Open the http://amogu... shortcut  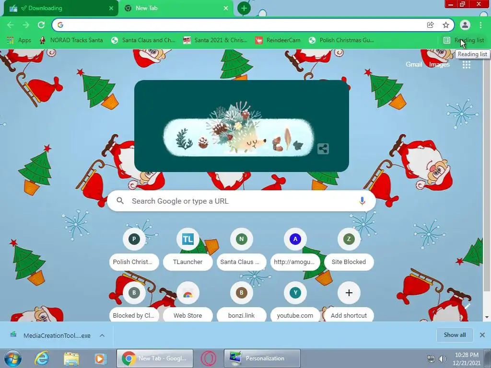coord(295,249)
